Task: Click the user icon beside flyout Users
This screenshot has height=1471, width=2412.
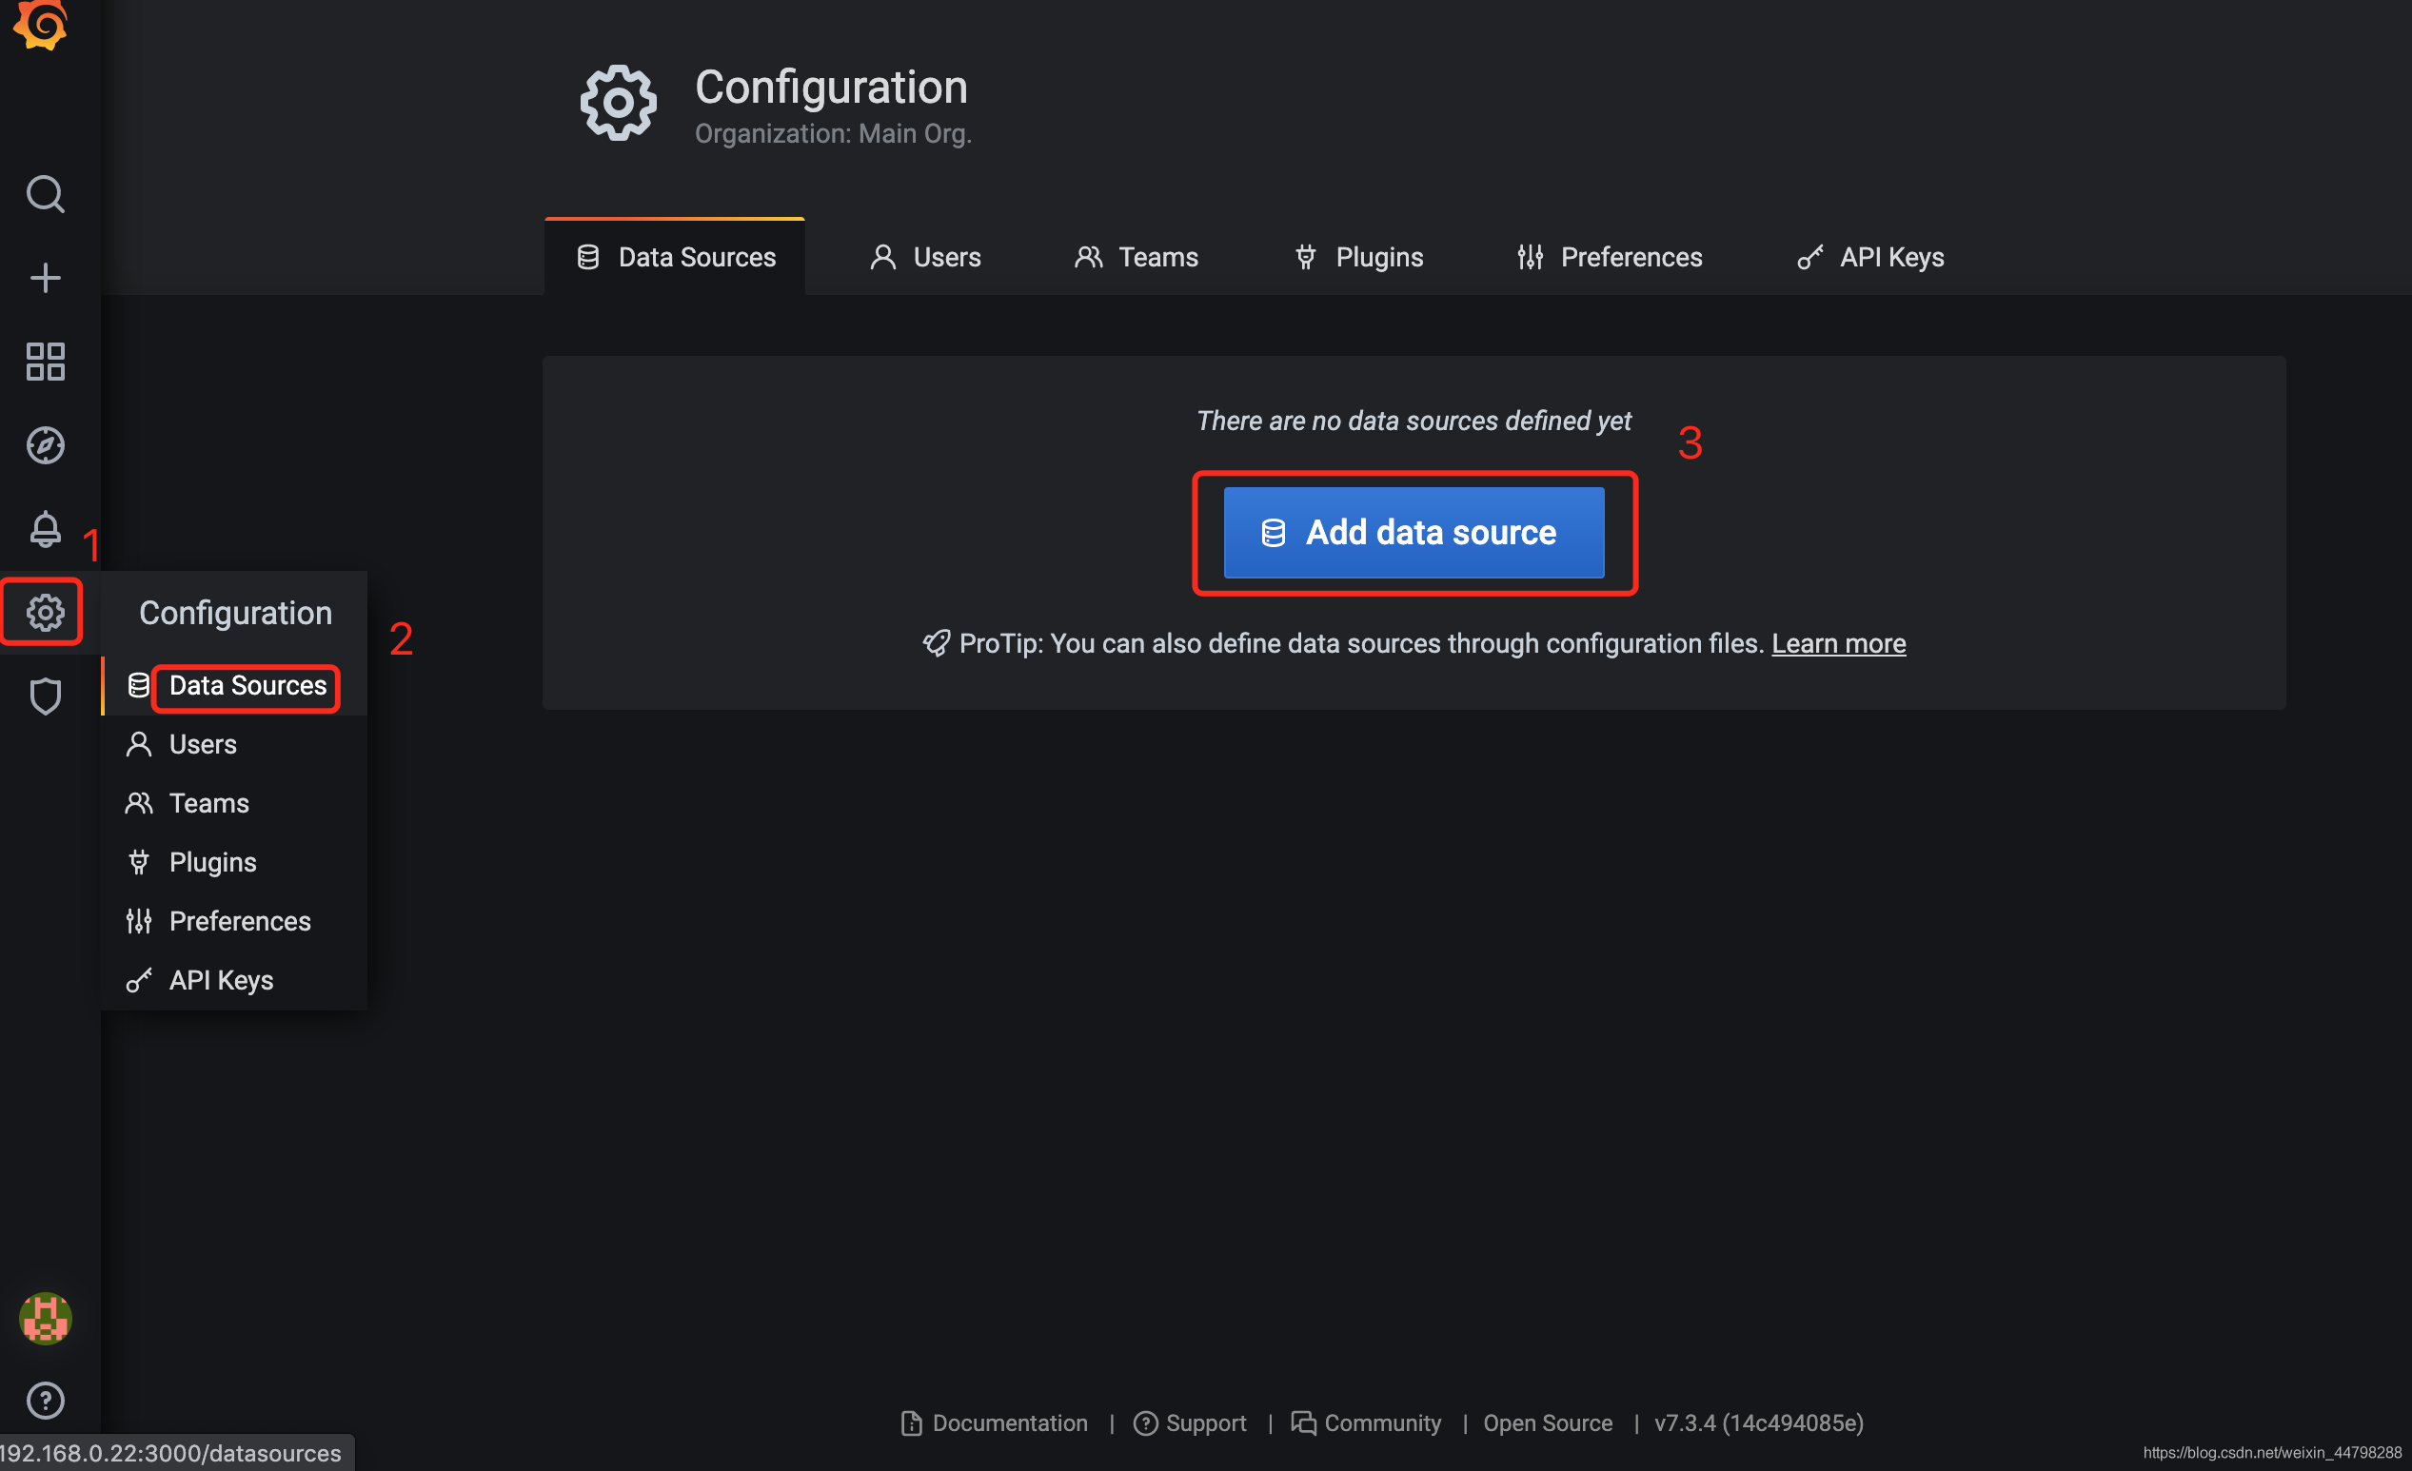Action: (x=139, y=744)
